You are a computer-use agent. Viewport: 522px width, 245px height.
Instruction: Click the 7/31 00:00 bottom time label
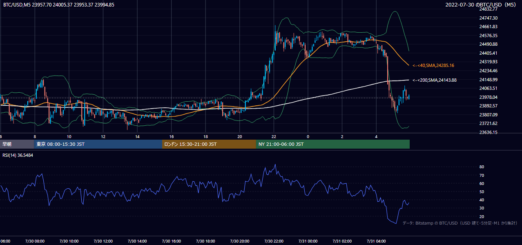[x=308, y=241]
